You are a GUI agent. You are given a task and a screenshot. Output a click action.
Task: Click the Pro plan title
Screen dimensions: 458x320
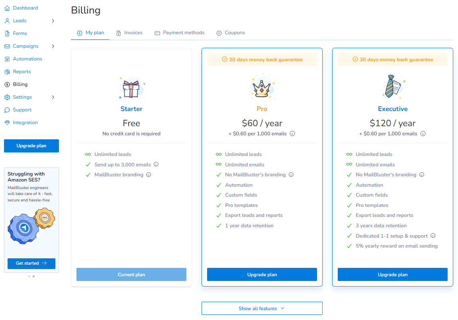click(262, 109)
